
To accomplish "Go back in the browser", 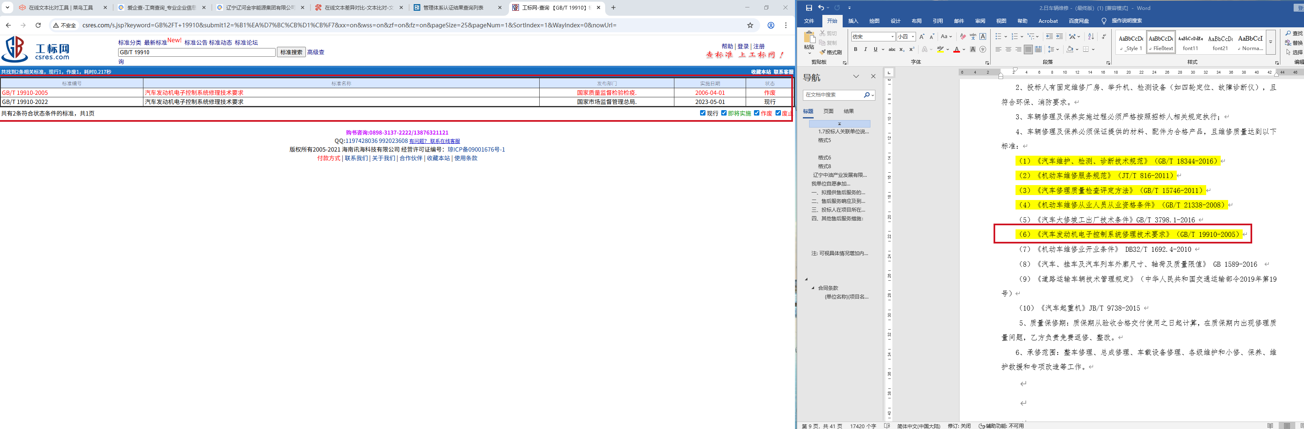I will (x=8, y=25).
